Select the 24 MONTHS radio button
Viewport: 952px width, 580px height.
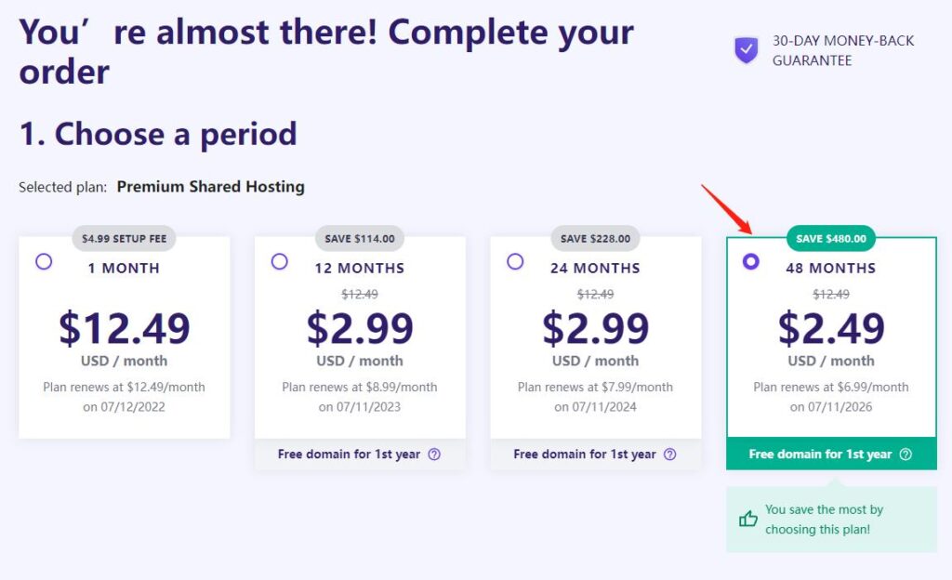515,261
